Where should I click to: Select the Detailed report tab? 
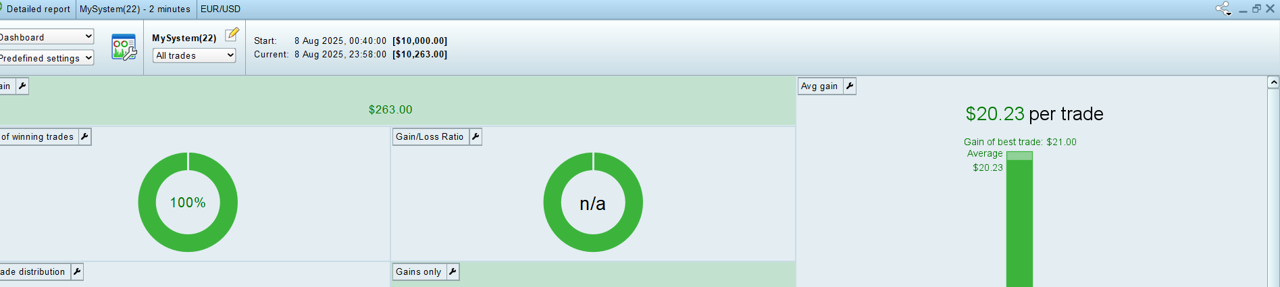pos(38,9)
